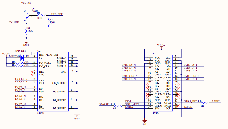
Task: Click the LVDS_CLK_N net label
Action: tap(129, 76)
